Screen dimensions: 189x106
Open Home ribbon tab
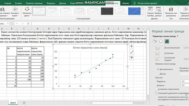[8, 3]
